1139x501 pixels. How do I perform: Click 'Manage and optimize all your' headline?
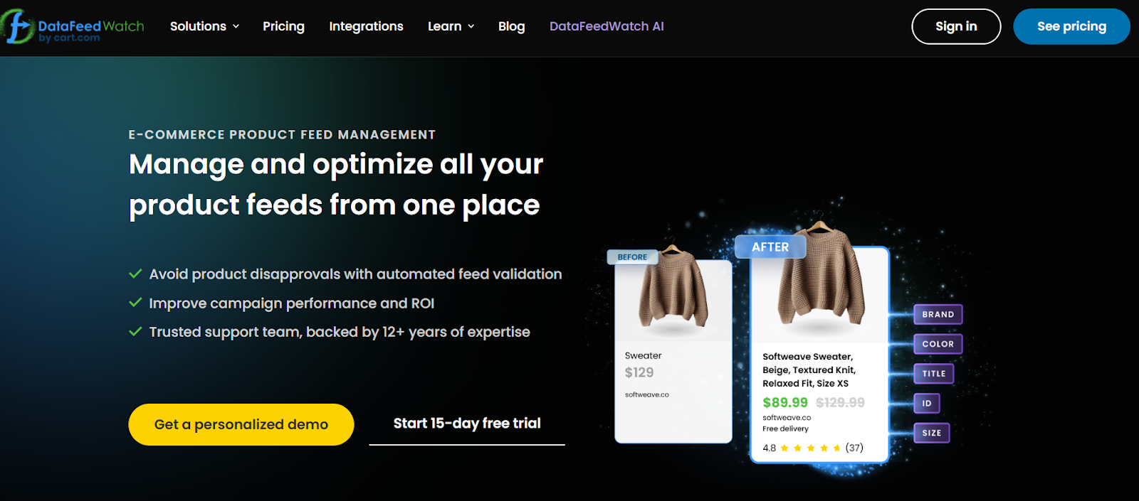click(x=336, y=164)
